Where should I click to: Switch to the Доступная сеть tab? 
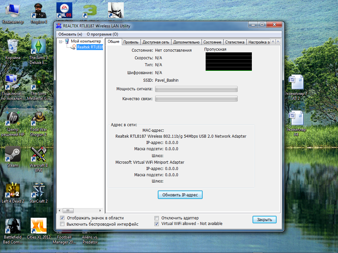click(x=156, y=42)
